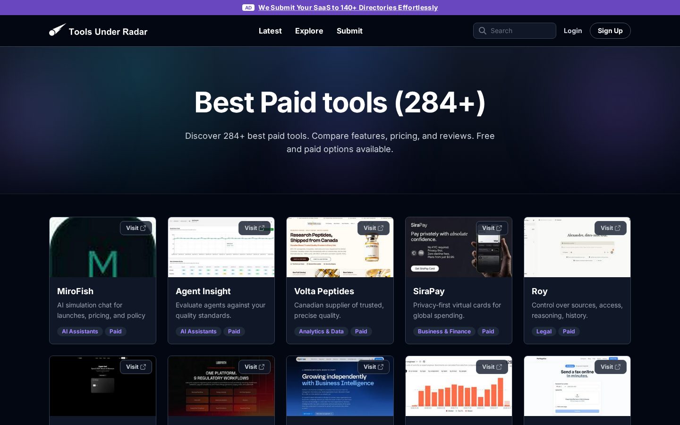
Task: Select the Analytics & Data tag
Action: coord(321,331)
